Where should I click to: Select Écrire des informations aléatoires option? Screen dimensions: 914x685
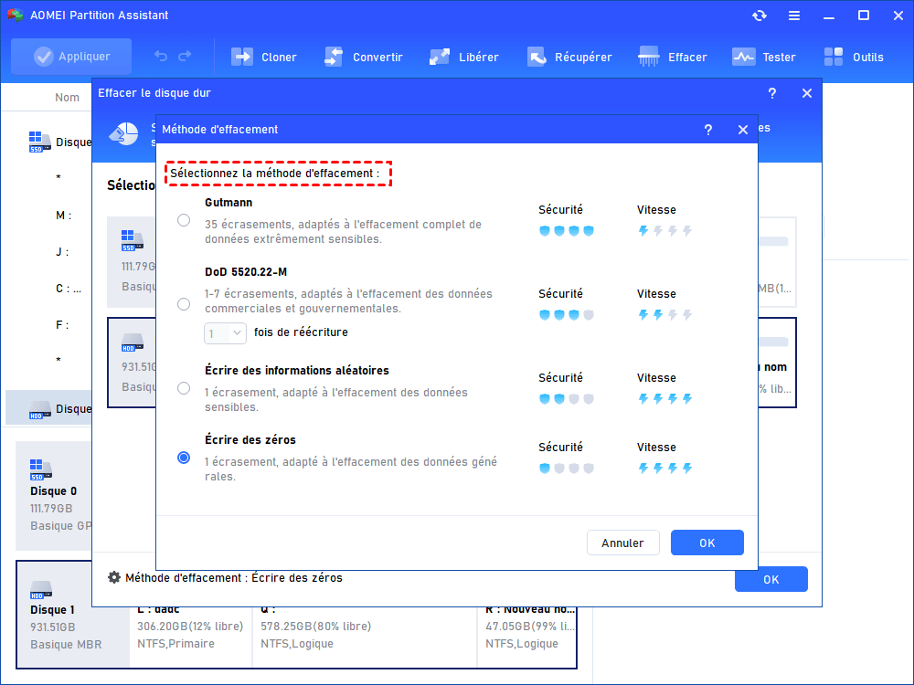point(184,388)
